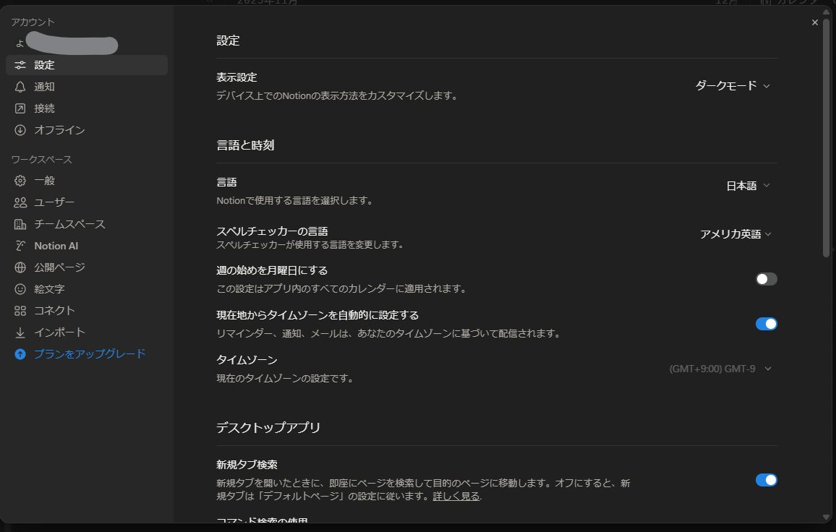The height and width of the screenshot is (532, 836).
Task: Click the people icon beside ユーザー
Action: tap(20, 202)
